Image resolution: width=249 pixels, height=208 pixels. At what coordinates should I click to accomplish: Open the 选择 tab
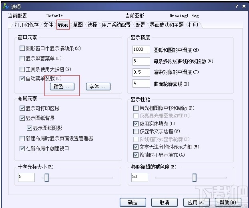[x=92, y=25]
